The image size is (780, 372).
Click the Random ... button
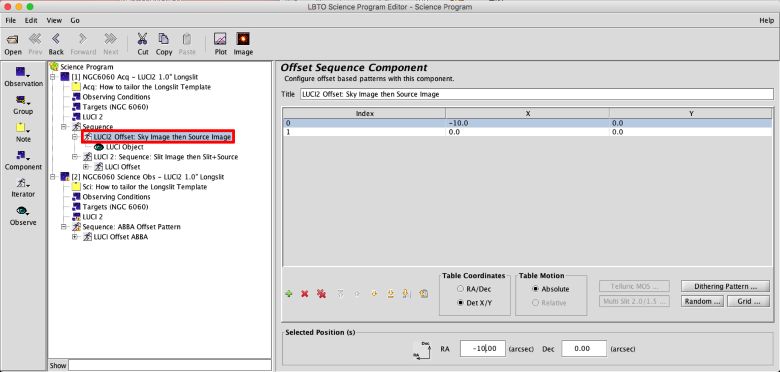pos(702,301)
